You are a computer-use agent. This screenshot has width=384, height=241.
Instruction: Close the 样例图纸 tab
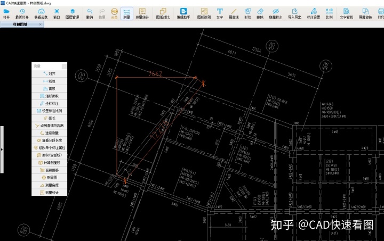point(41,24)
